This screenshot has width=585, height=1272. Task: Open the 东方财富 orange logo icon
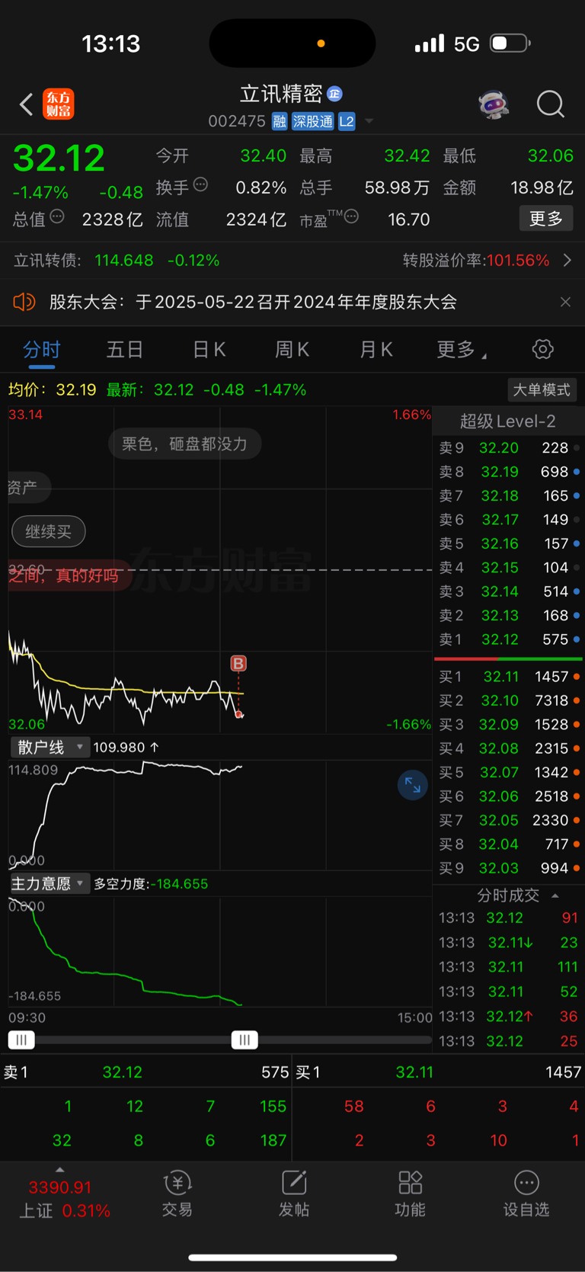click(x=59, y=104)
